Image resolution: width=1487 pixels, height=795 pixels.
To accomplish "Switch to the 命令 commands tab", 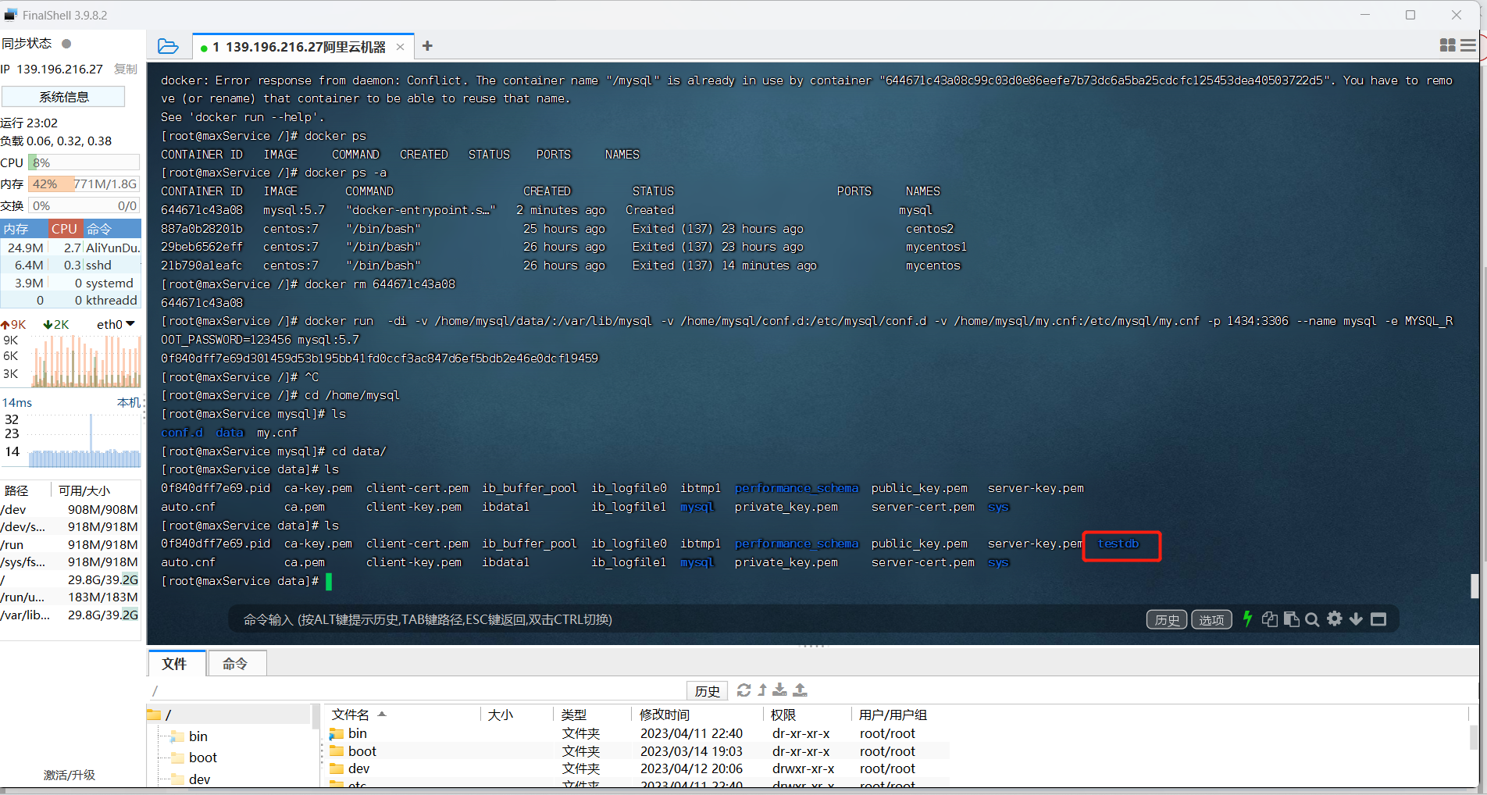I will tap(237, 663).
